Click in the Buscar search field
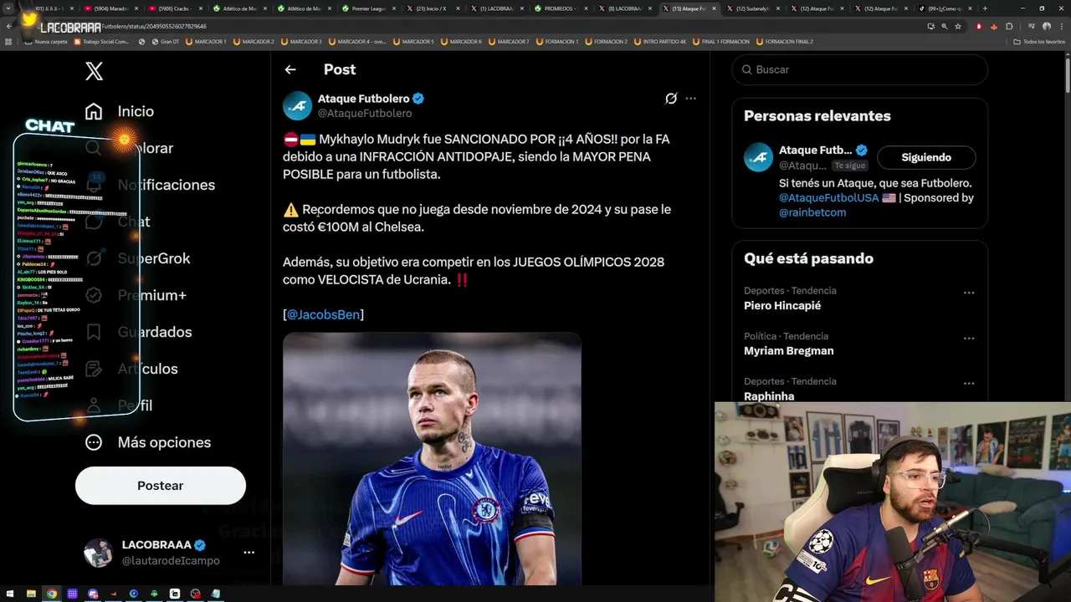Viewport: 1071px width, 602px height. [860, 69]
